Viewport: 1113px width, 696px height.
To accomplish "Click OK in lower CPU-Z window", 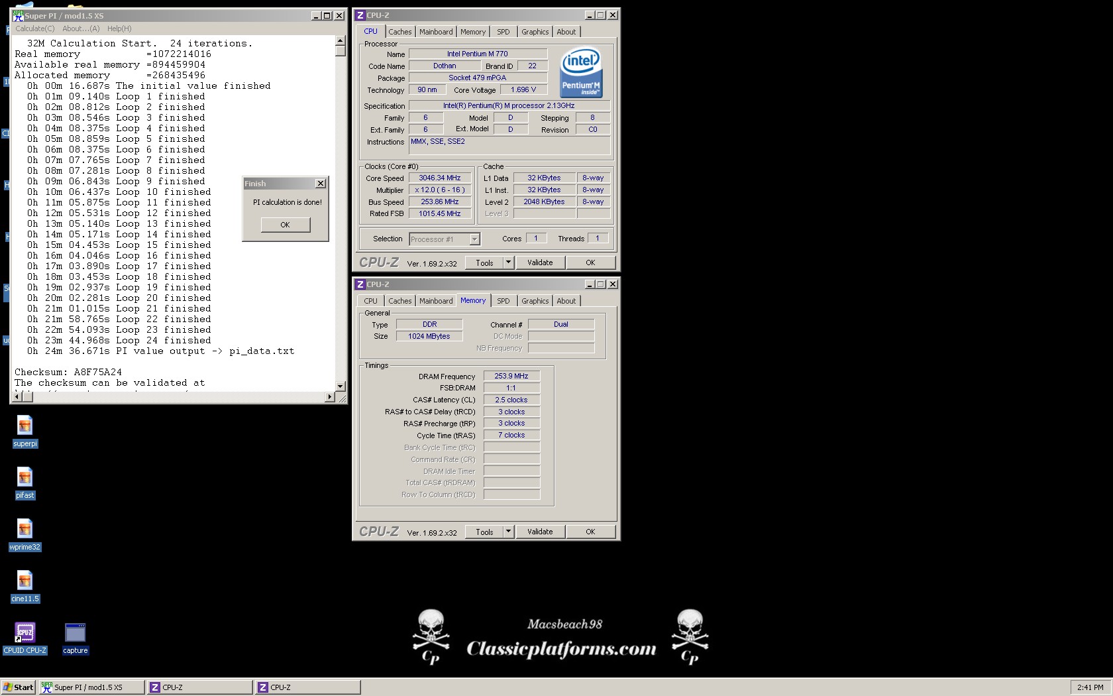I will click(x=590, y=532).
